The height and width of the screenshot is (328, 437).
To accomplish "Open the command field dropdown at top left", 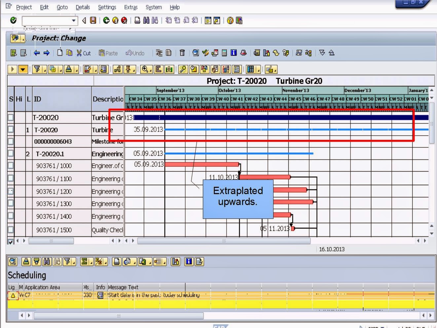I will pyautogui.click(x=73, y=20).
